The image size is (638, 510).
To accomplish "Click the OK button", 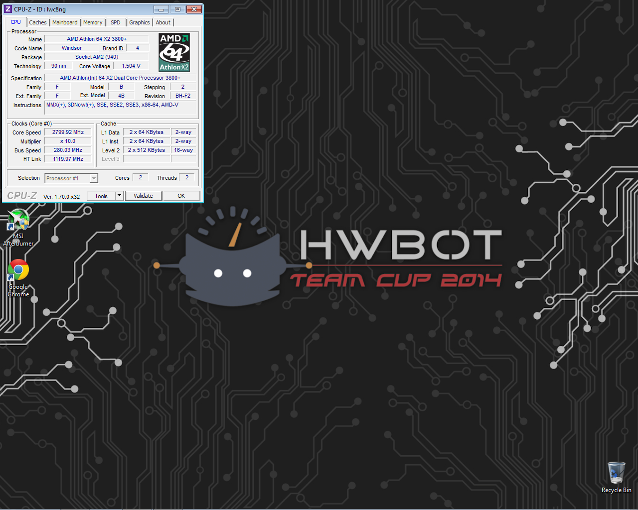I will pyautogui.click(x=181, y=196).
